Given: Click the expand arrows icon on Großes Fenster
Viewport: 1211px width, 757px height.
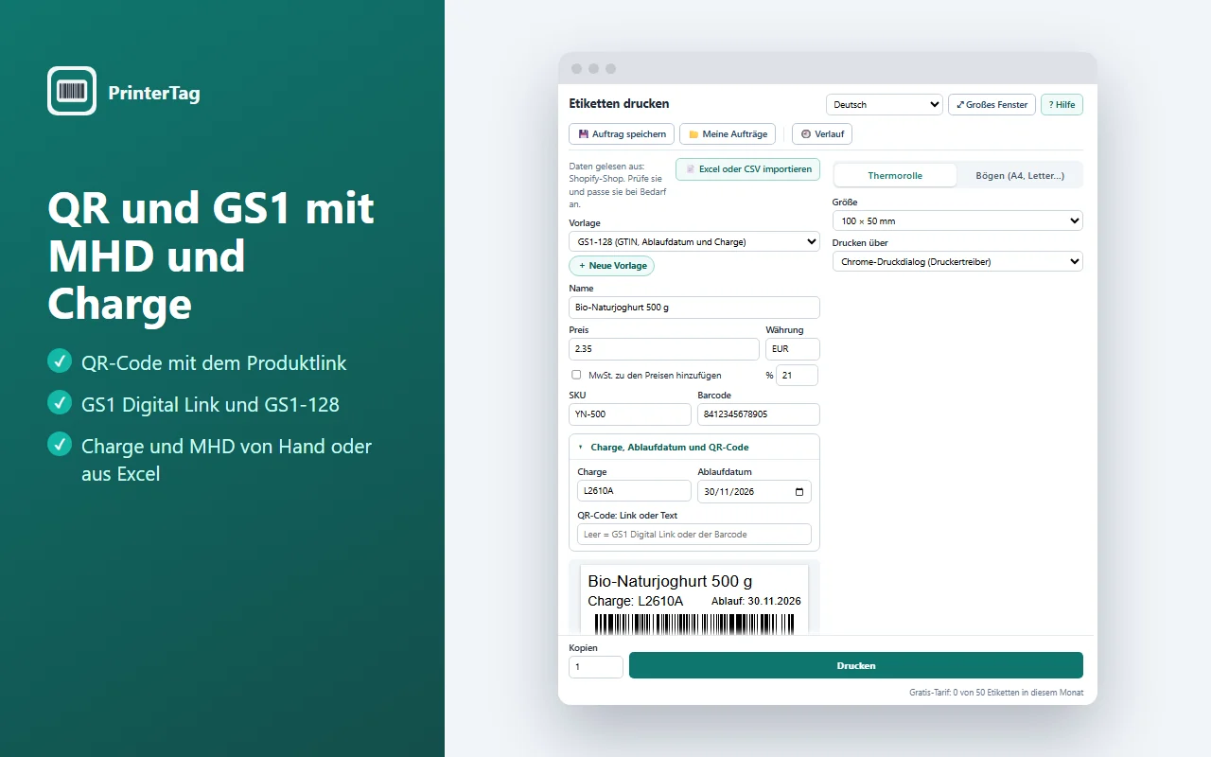Looking at the screenshot, I should pyautogui.click(x=961, y=105).
